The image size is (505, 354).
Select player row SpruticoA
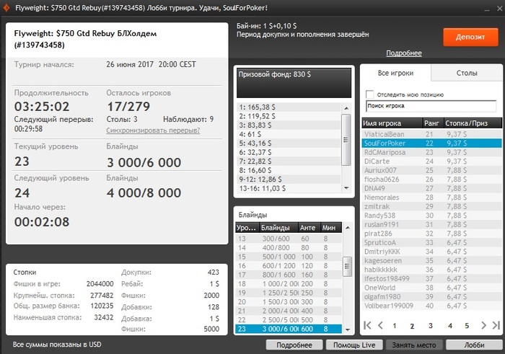coord(432,242)
